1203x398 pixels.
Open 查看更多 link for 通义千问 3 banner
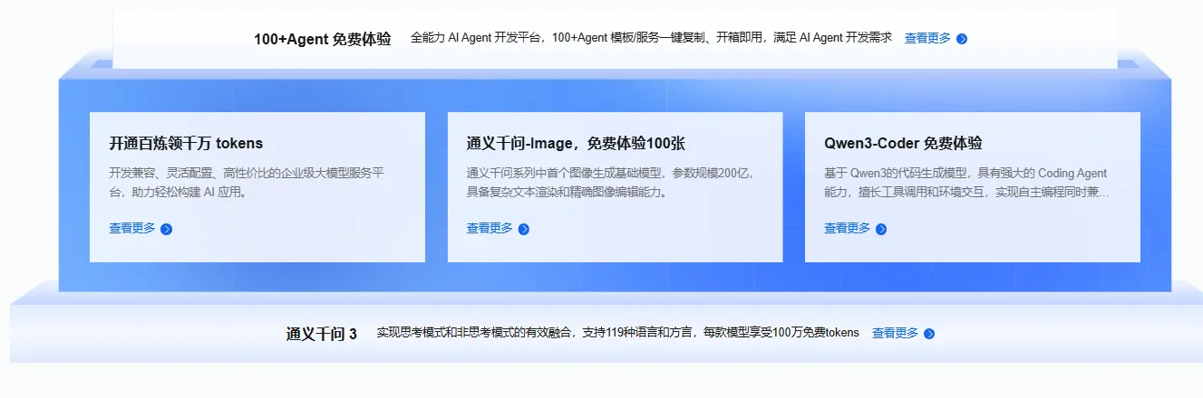tap(895, 333)
